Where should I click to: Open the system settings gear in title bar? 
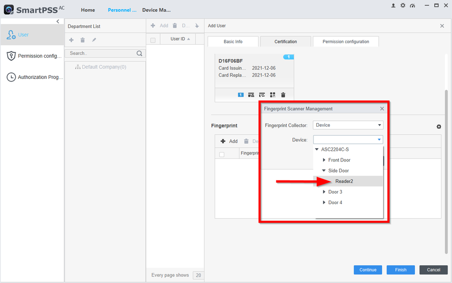click(x=403, y=6)
